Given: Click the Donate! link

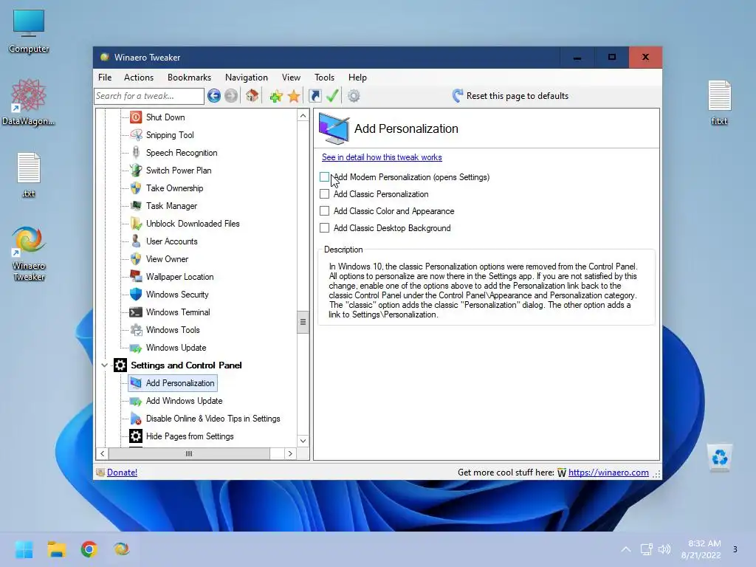Looking at the screenshot, I should [122, 472].
